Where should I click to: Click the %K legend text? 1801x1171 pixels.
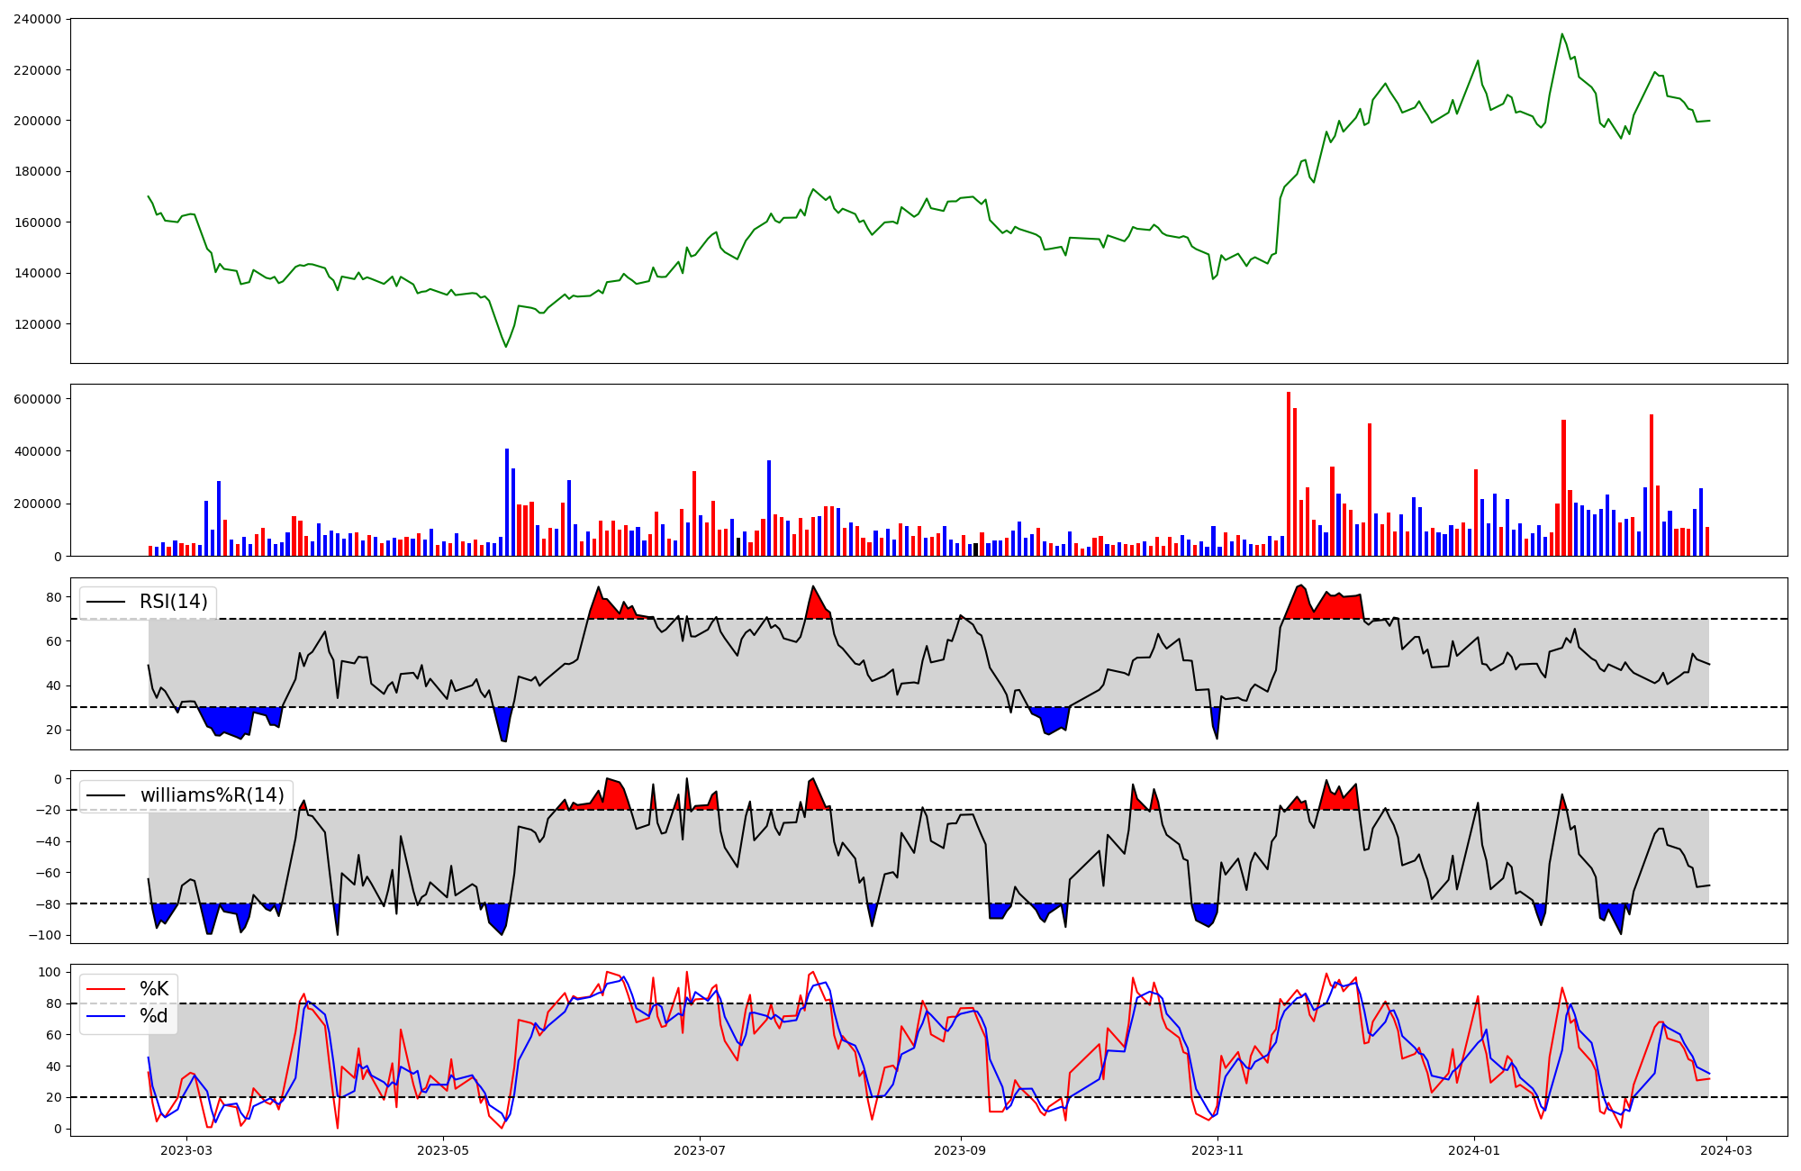pos(154,989)
